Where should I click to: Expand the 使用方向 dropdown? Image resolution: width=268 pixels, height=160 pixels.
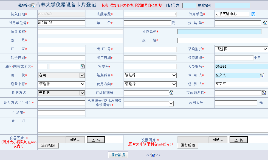point(150,84)
